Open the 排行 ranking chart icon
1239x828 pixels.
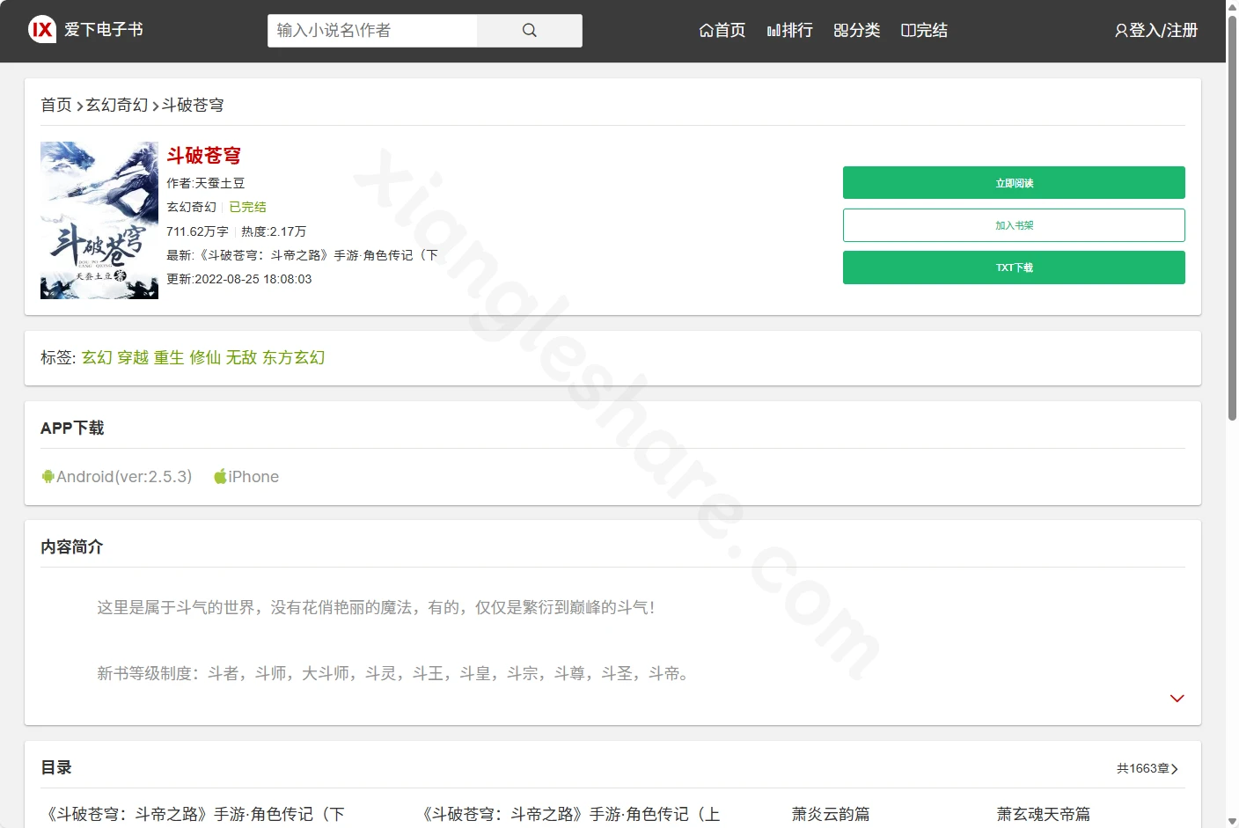pos(773,31)
